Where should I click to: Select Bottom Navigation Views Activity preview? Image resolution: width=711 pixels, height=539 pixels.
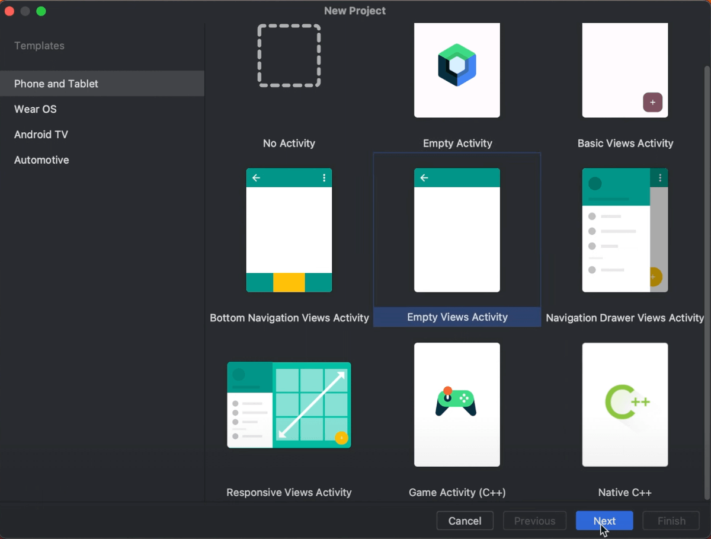pos(289,230)
